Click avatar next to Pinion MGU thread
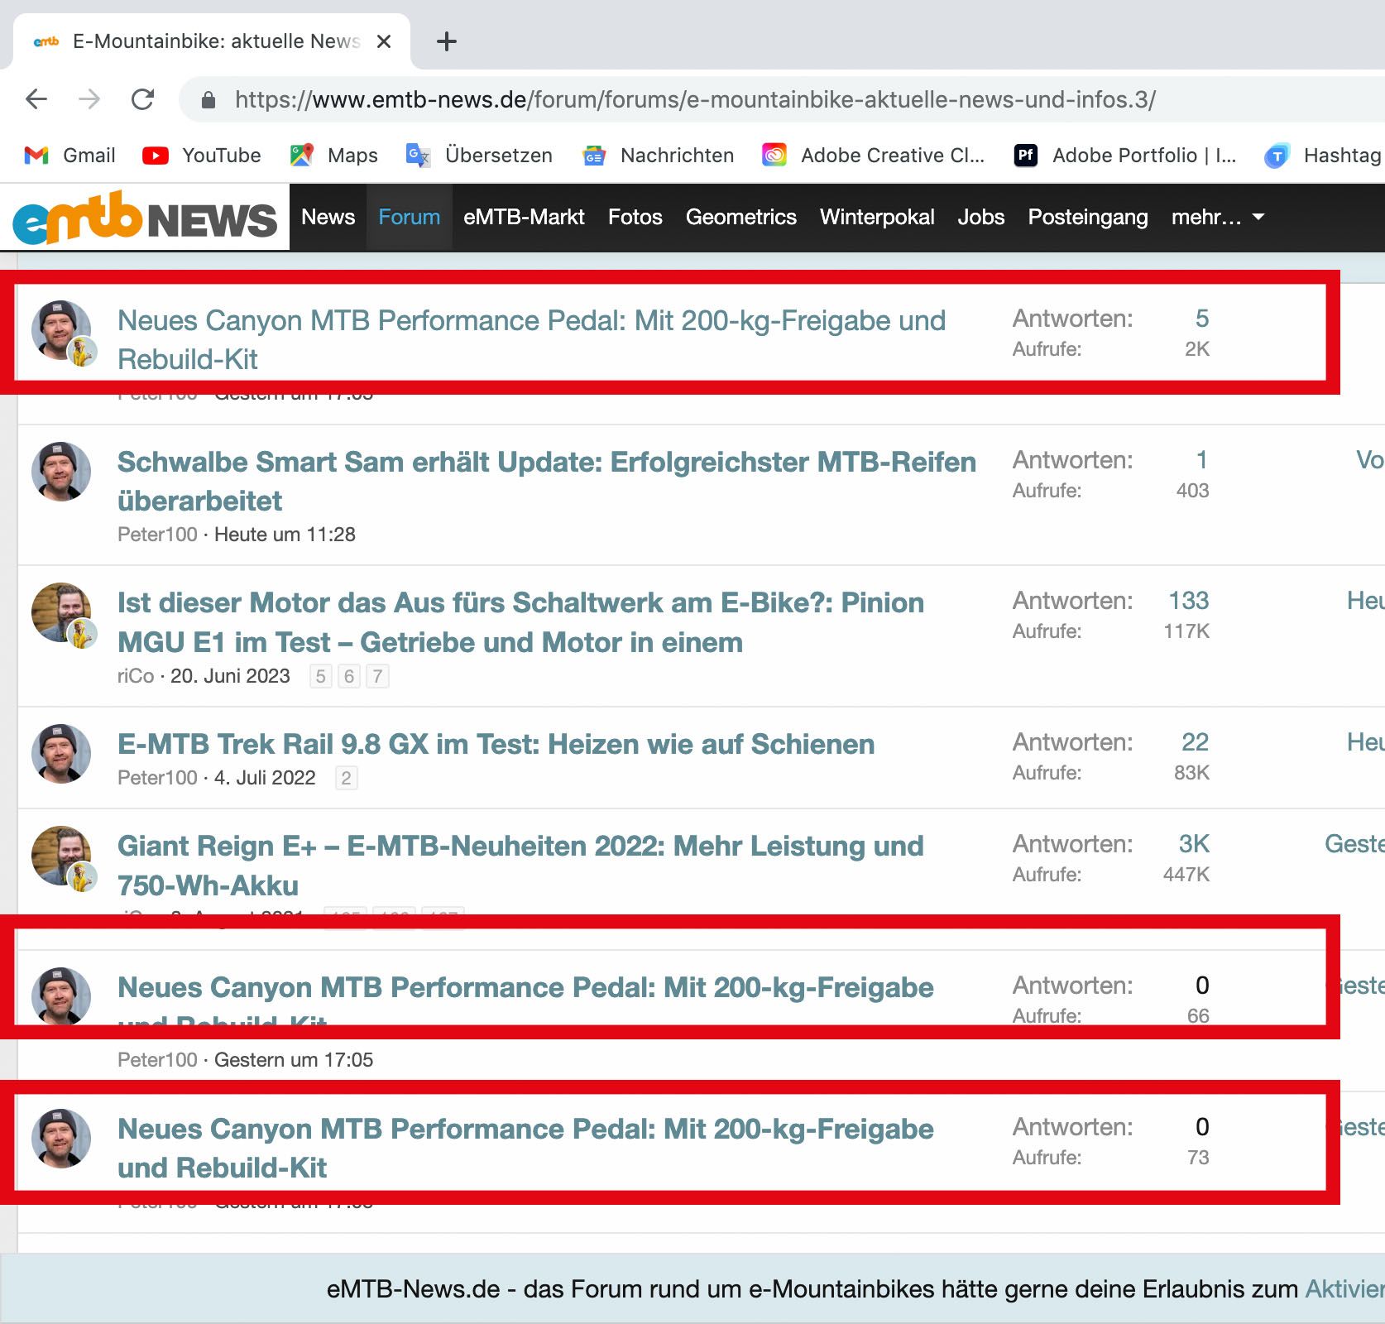This screenshot has width=1385, height=1324. (61, 612)
